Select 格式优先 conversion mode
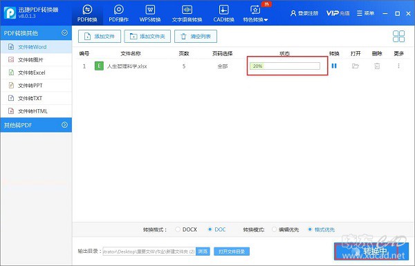 (322, 229)
